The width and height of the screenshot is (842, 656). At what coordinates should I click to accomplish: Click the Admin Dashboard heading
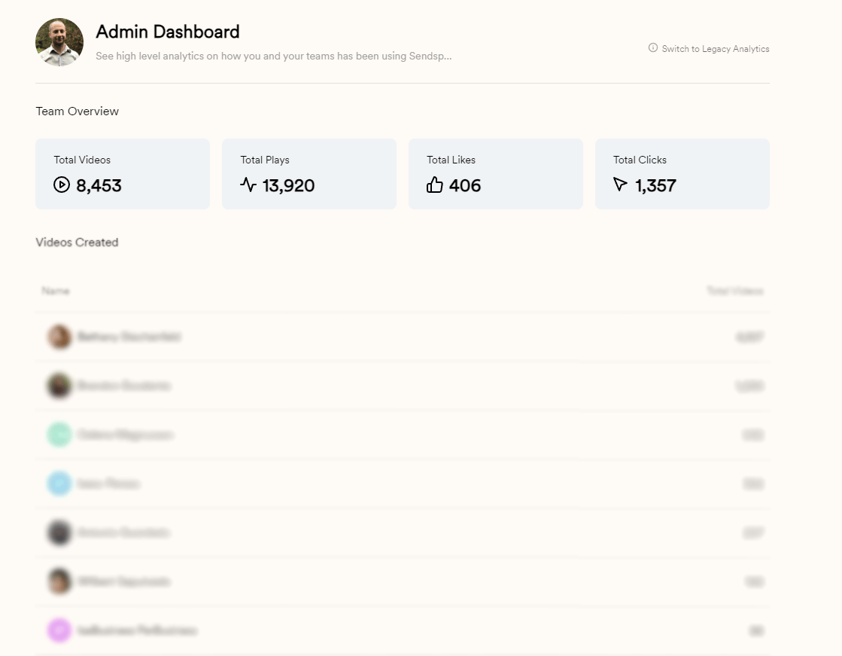tap(168, 32)
